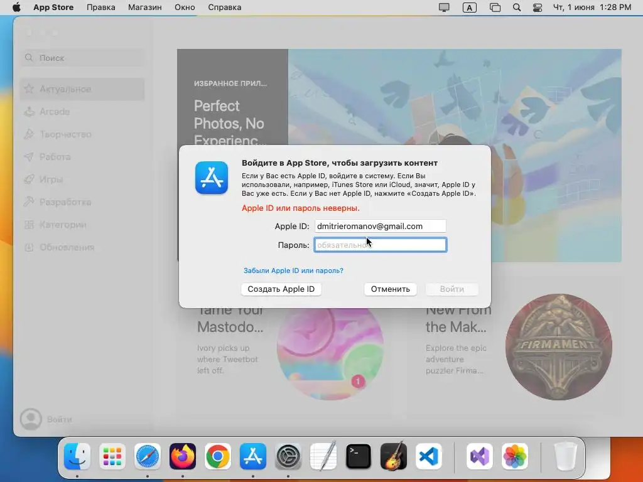The height and width of the screenshot is (482, 643).
Task: Open the Правка menu
Action: point(101,8)
